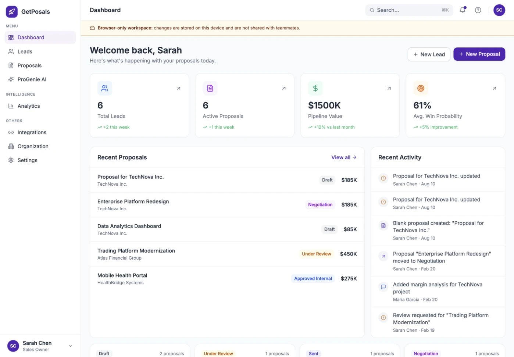
Task: Click the Under Review status badge in Recent Proposals
Action: 317,254
